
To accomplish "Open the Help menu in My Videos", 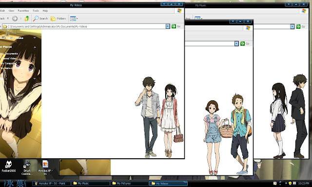I will click(45, 11).
